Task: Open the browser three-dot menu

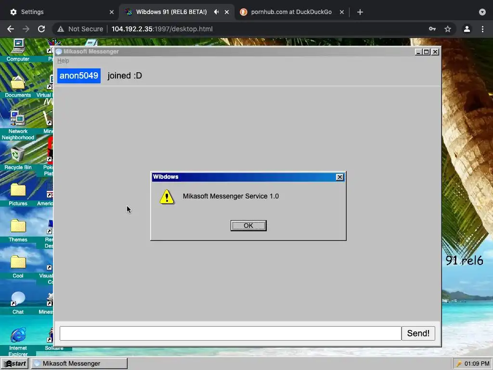Action: (x=482, y=29)
